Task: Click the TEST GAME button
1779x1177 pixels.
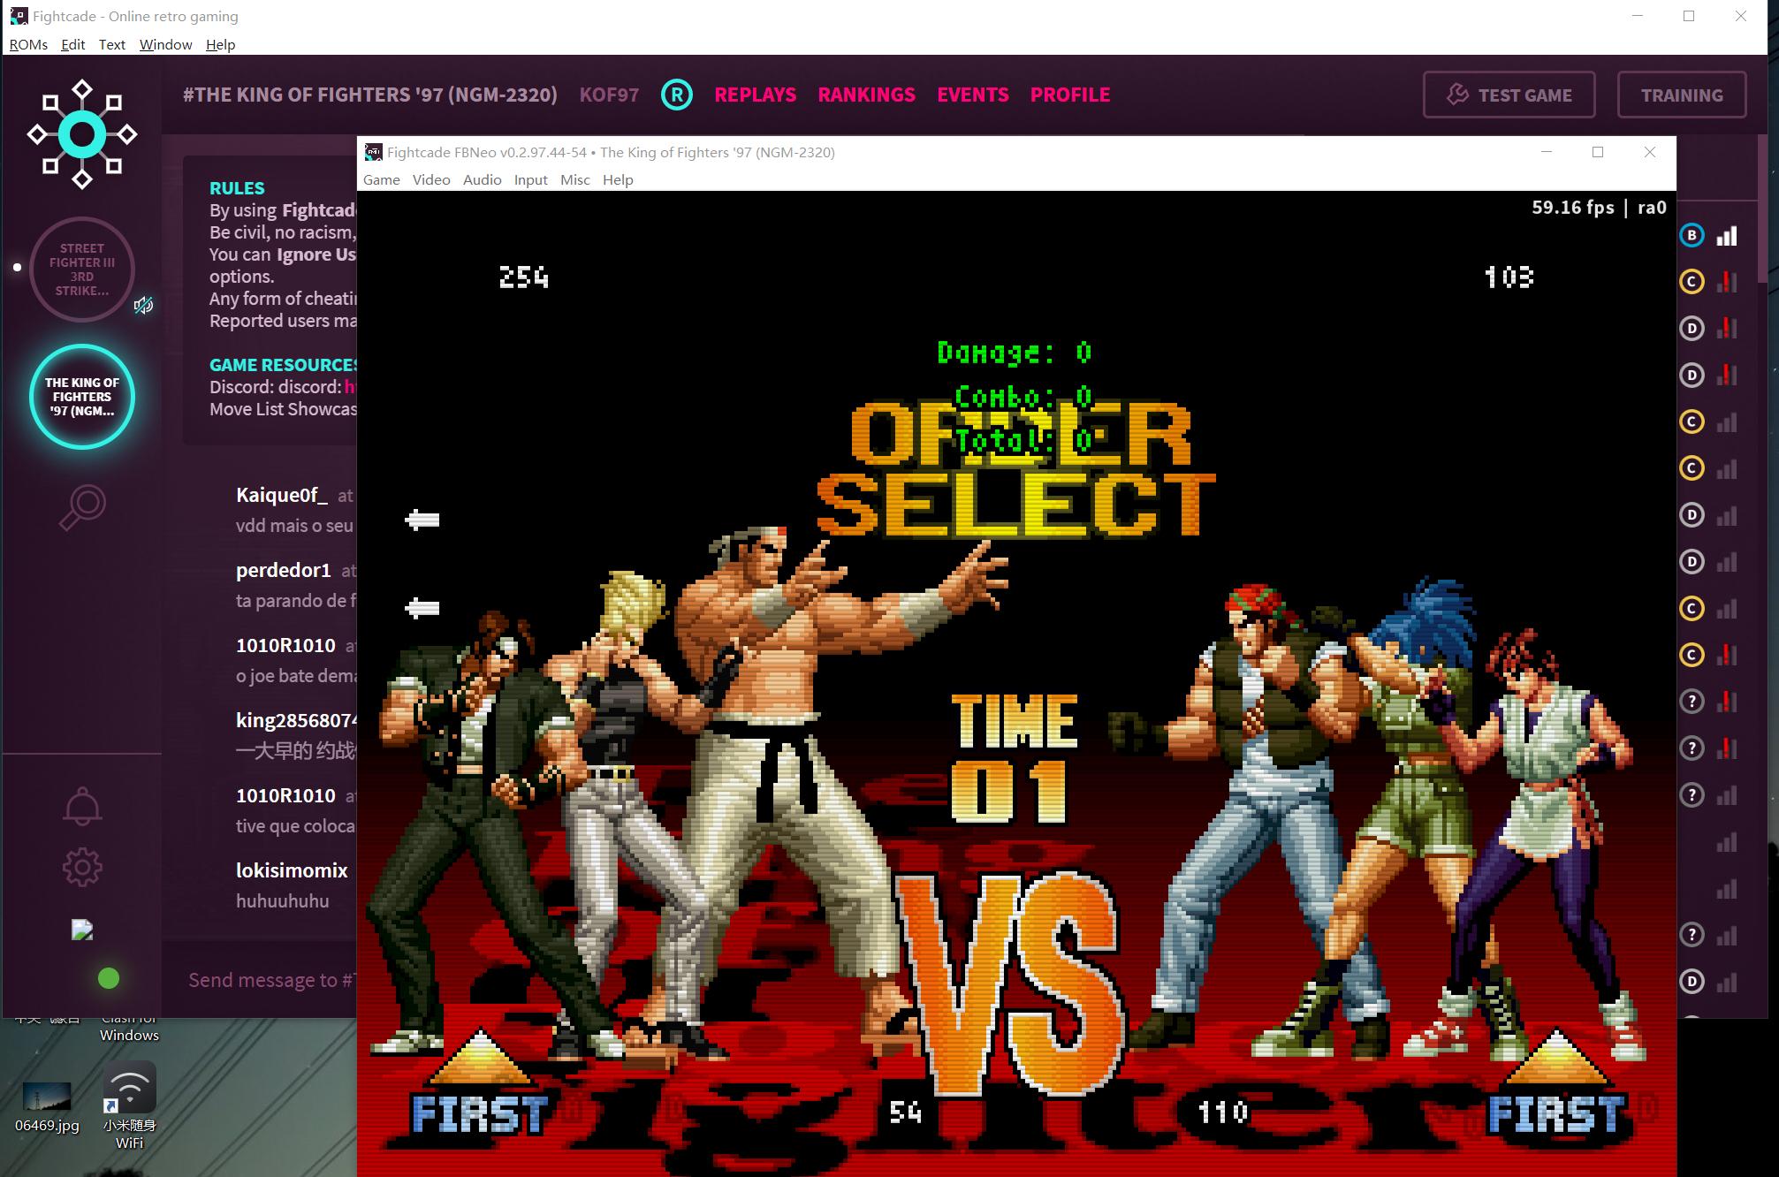Action: (x=1509, y=95)
